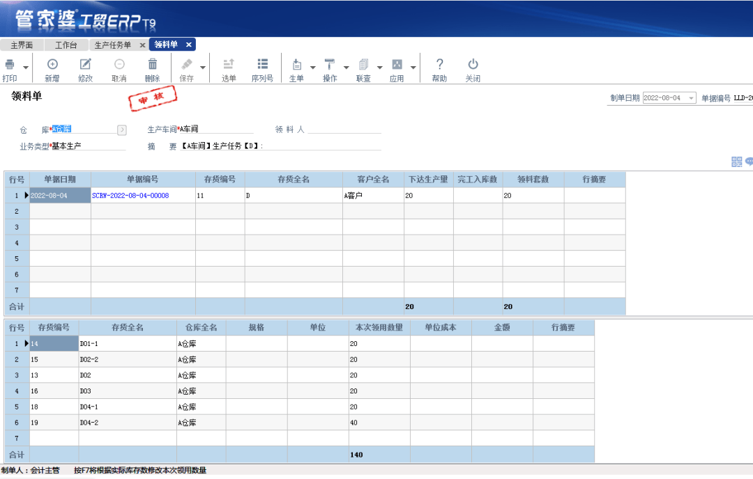
Task: Expand the 生单 dropdown arrow
Action: [312, 68]
